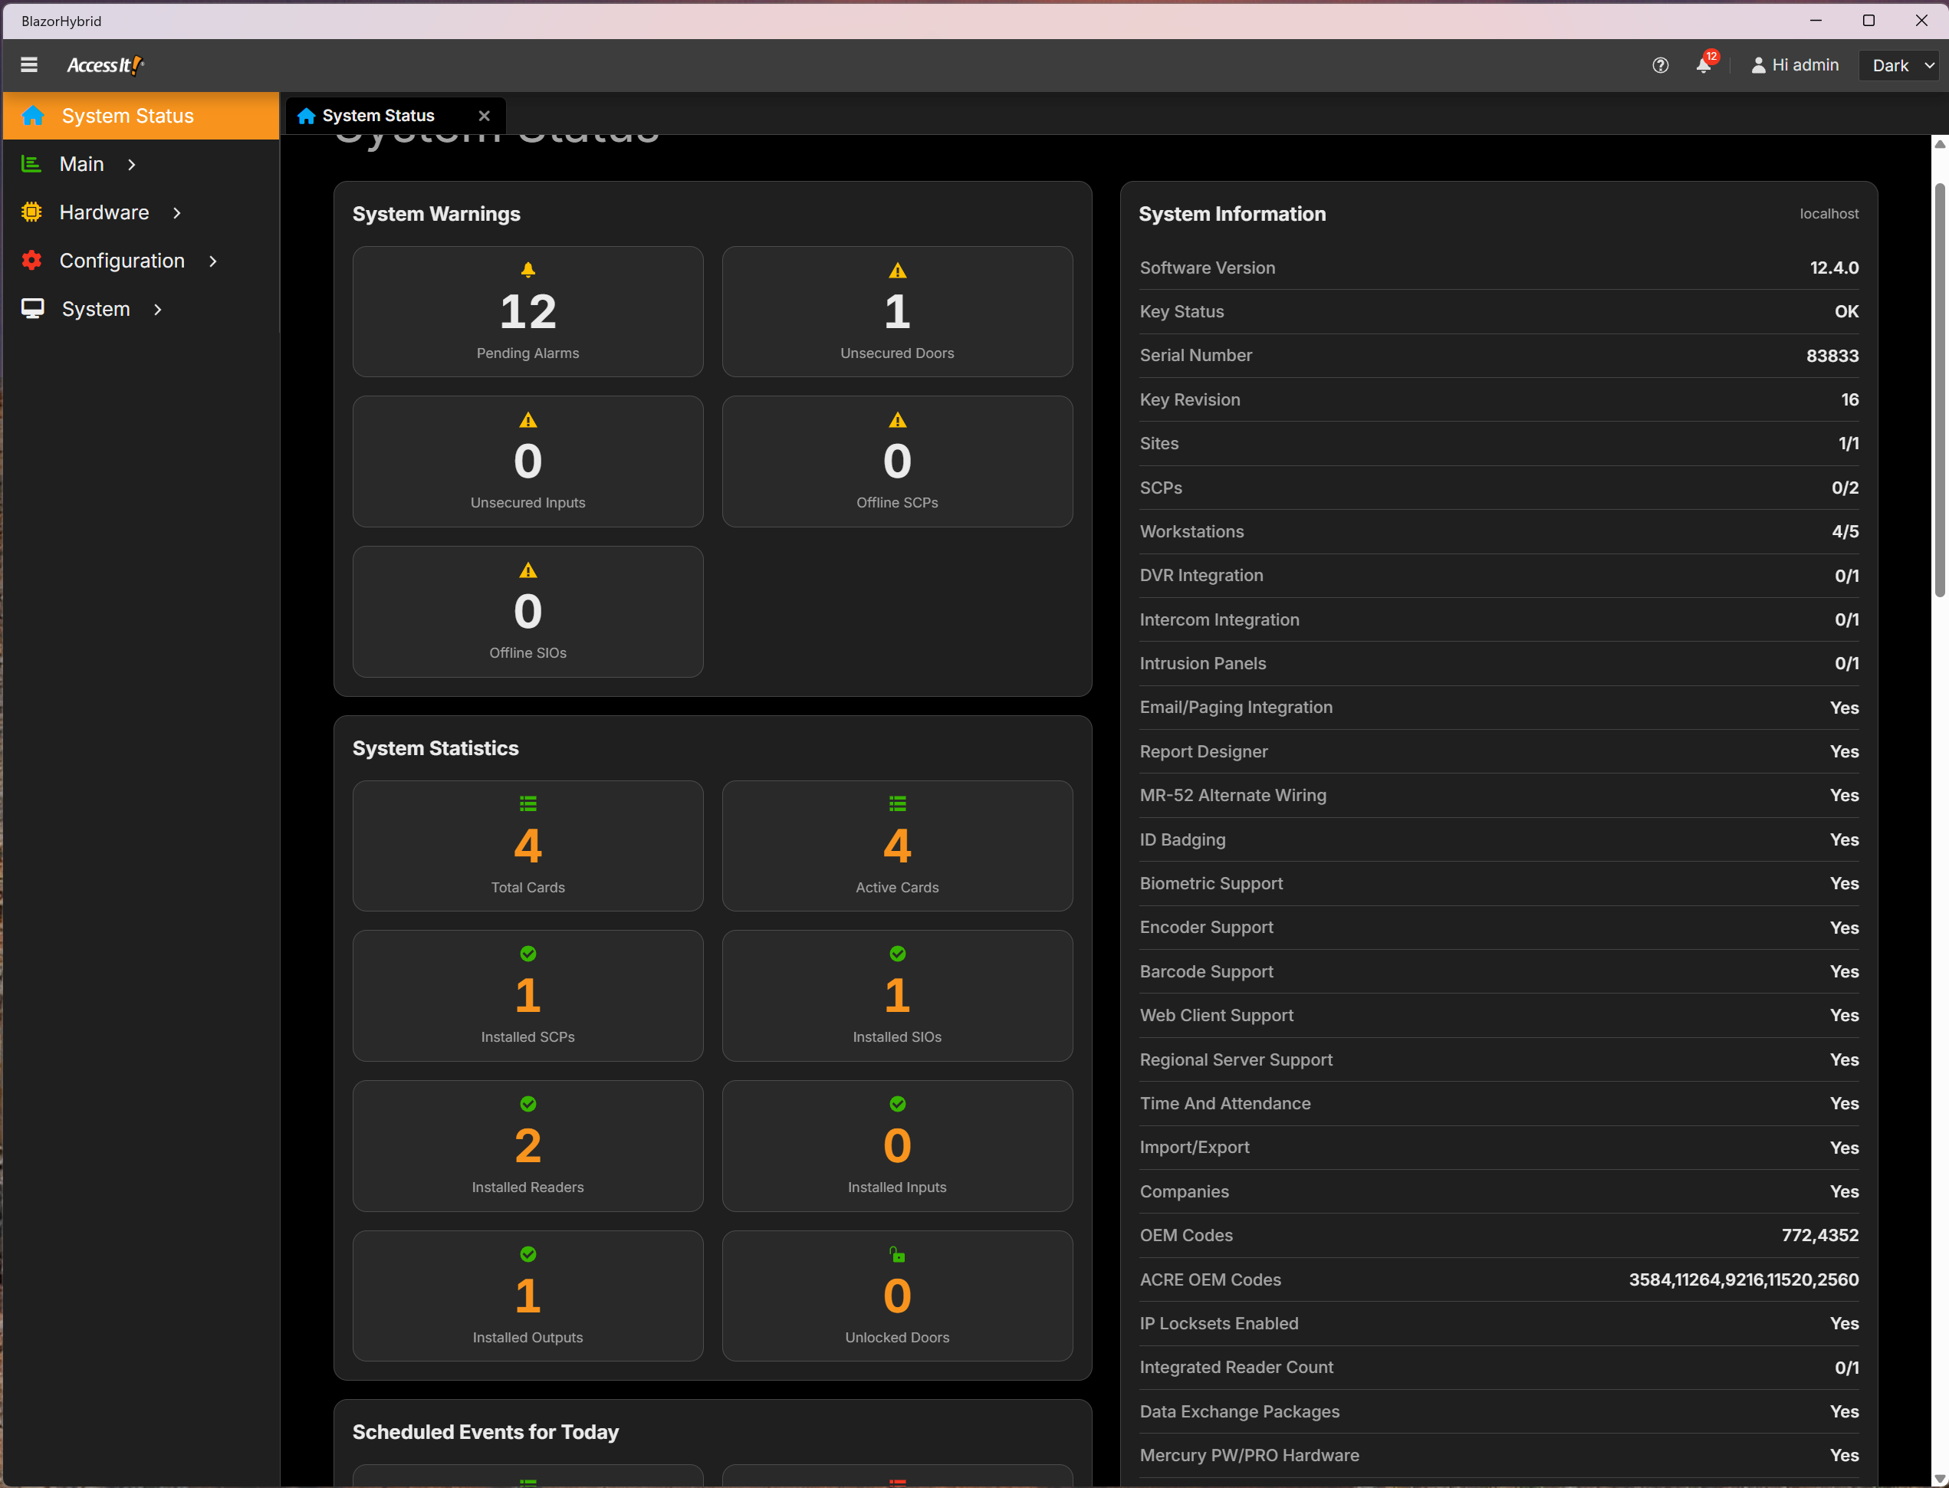Expand the System menu chevron
Viewport: 1949px width, 1488px height.
pos(158,309)
